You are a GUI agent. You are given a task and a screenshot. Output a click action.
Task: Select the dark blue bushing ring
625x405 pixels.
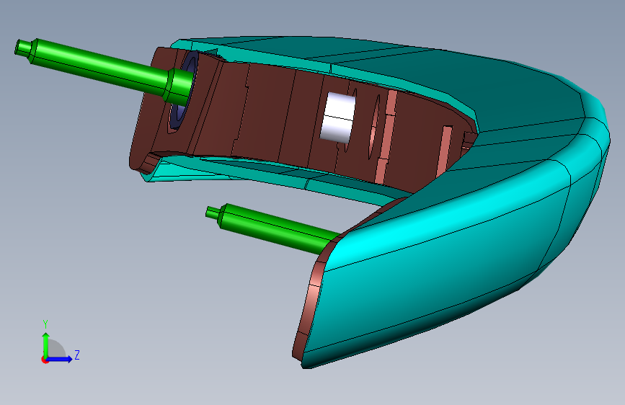184,91
